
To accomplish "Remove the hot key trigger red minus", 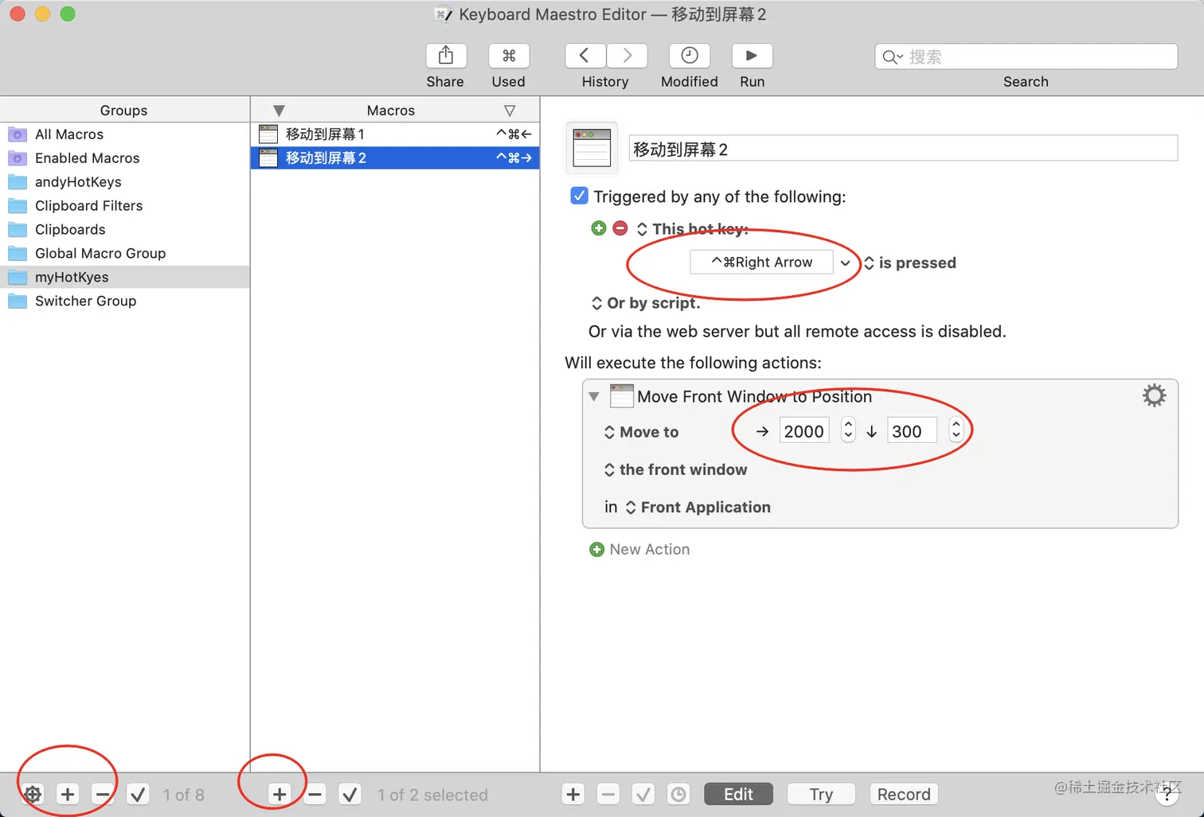I will pos(620,228).
